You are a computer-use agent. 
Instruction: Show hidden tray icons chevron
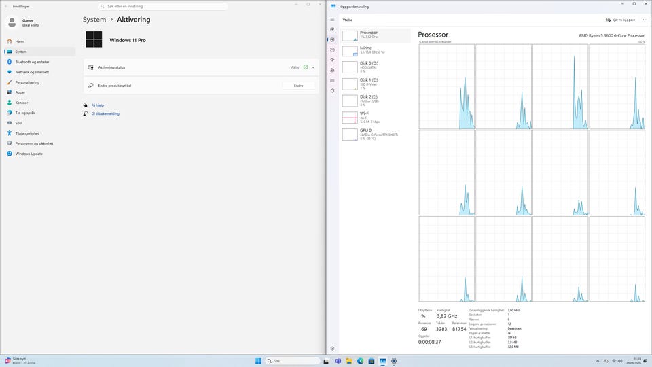point(598,361)
